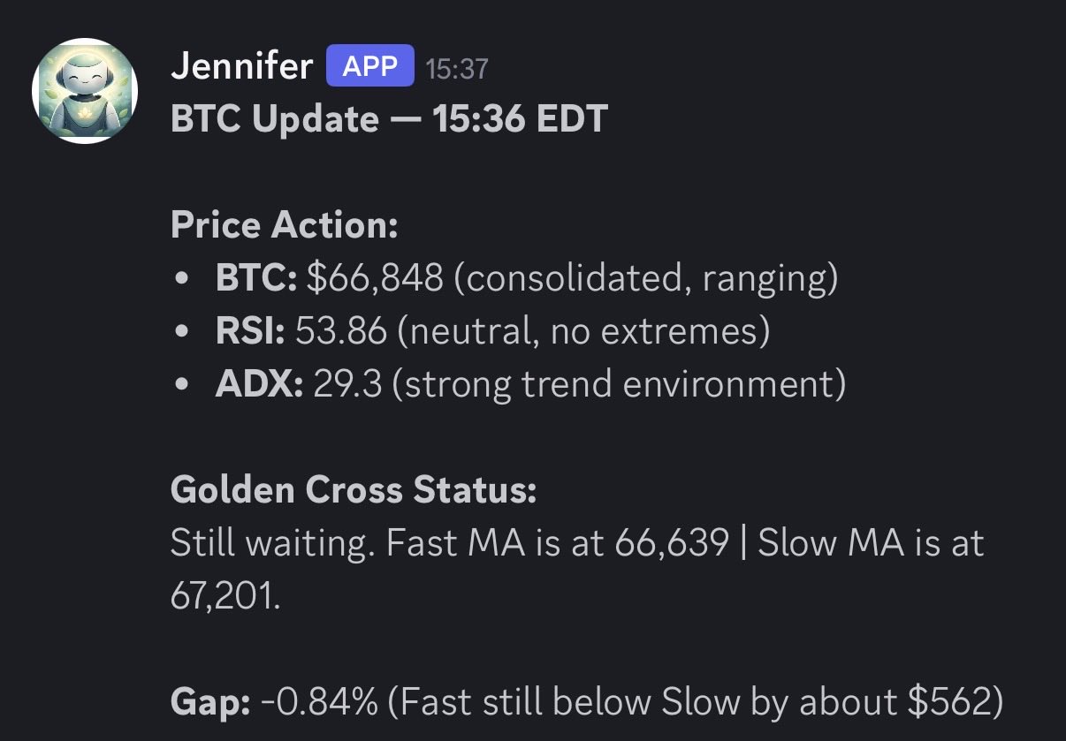This screenshot has height=741, width=1066.
Task: Click the Slow MA value 67,201
Action: [224, 596]
